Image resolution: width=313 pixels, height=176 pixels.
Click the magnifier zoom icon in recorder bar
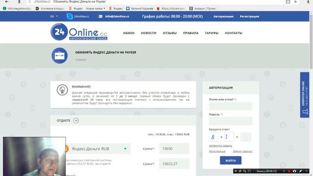(x=245, y=171)
